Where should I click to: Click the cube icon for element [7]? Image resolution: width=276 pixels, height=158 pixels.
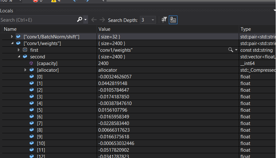[32, 123]
